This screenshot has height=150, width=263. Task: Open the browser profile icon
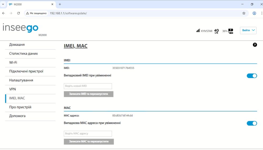(x=254, y=13)
